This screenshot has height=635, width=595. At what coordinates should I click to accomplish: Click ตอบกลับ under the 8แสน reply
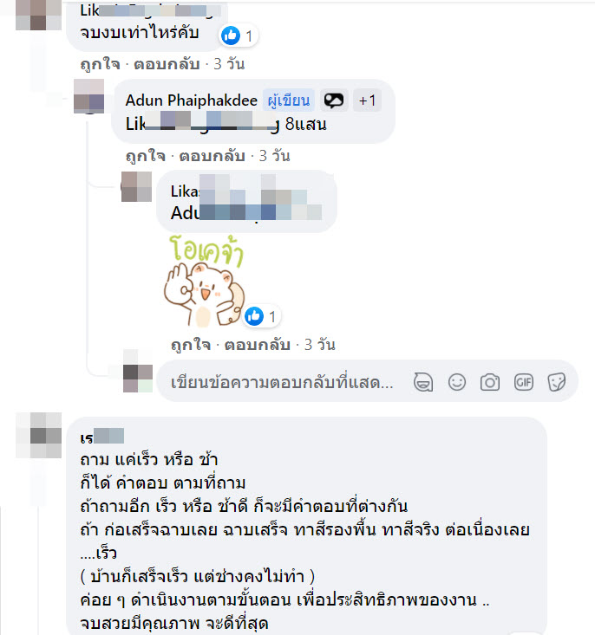[212, 156]
